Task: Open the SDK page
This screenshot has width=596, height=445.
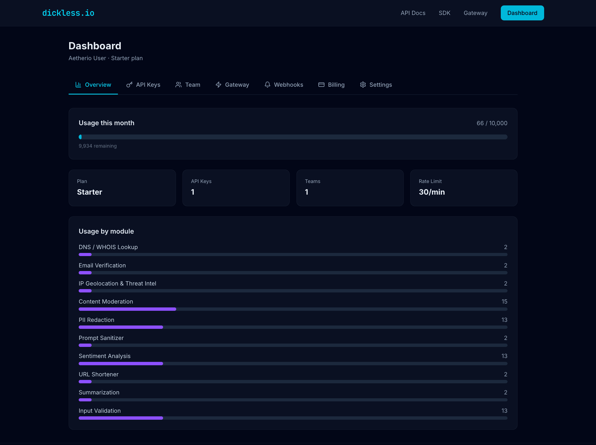Action: (x=444, y=13)
